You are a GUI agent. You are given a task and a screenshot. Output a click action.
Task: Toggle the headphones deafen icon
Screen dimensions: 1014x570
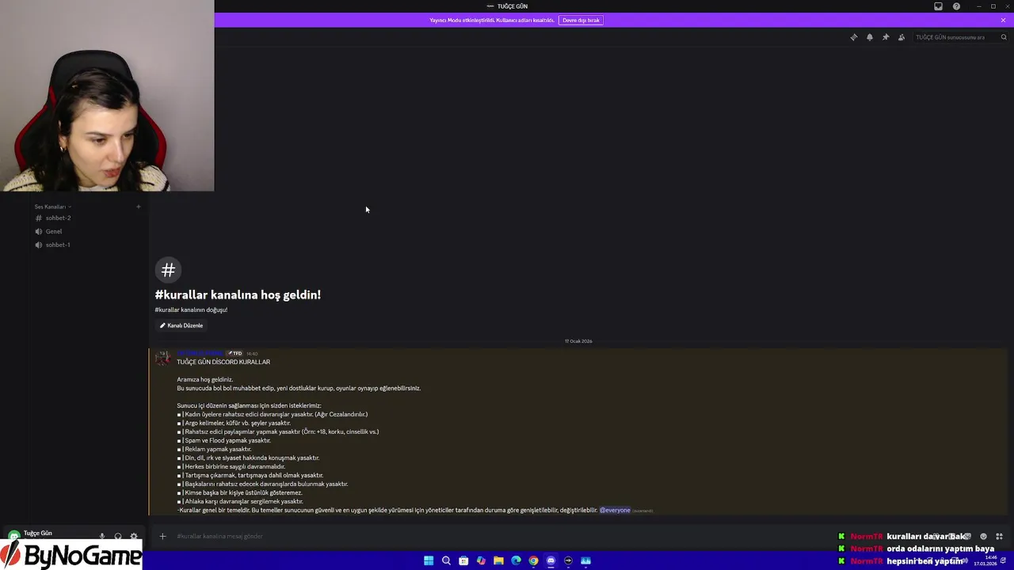pos(118,536)
